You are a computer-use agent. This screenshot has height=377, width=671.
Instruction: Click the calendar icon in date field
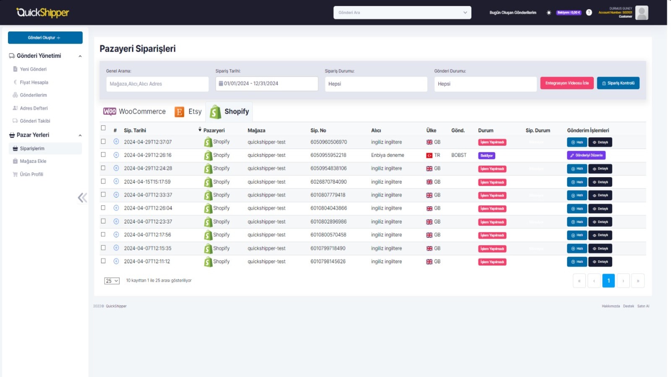click(221, 83)
